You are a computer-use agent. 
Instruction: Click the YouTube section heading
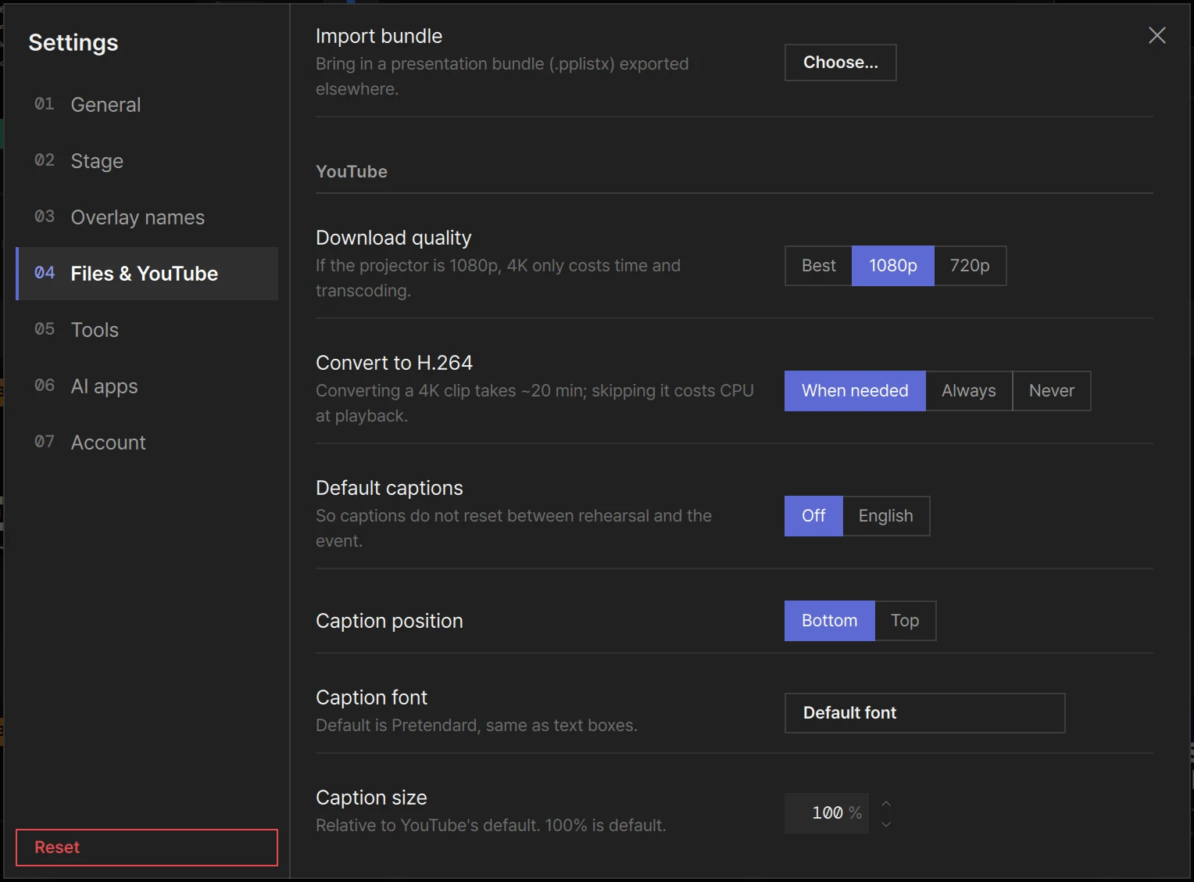pos(352,172)
